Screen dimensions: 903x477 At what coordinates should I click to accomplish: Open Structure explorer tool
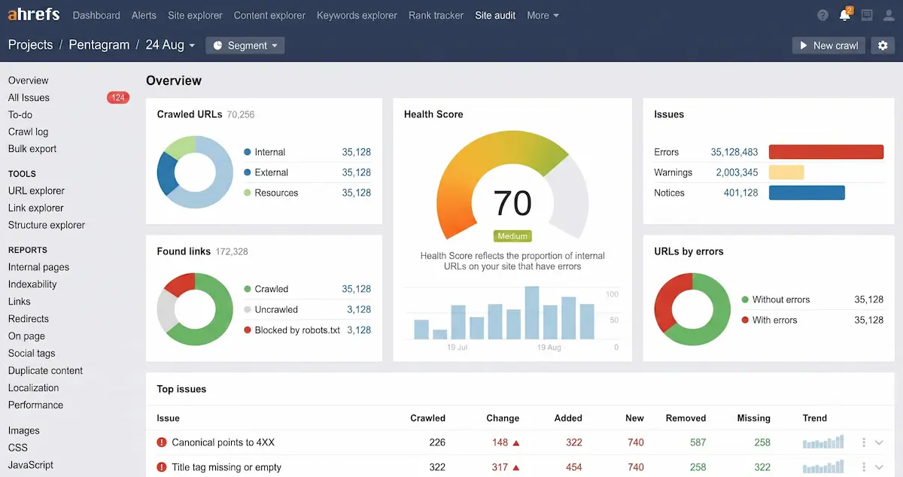47,225
